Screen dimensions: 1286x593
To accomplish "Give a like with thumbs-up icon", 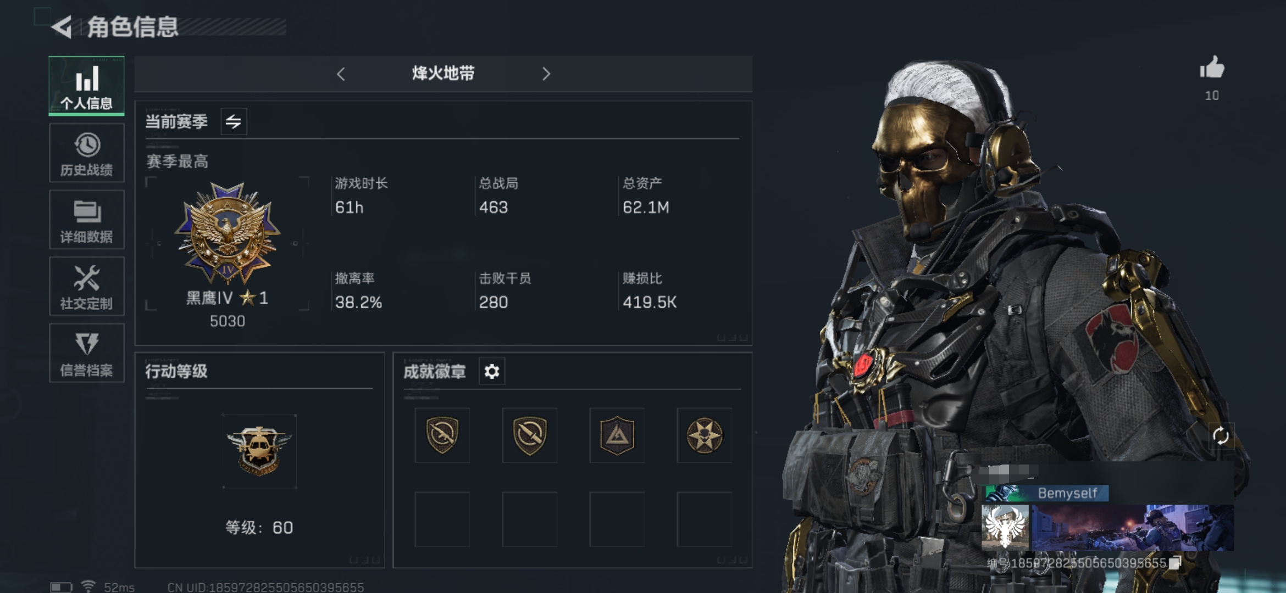I will pos(1212,68).
